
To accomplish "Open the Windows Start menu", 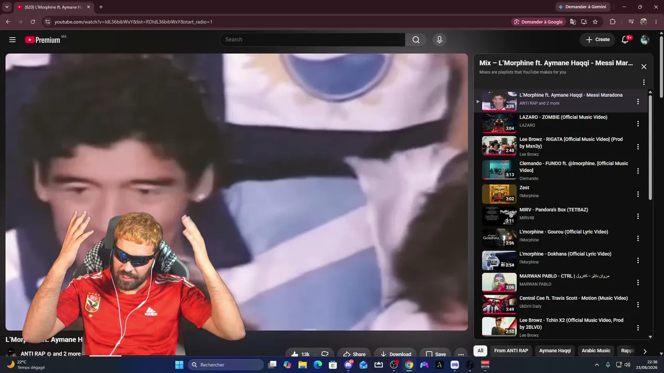I will tap(179, 365).
